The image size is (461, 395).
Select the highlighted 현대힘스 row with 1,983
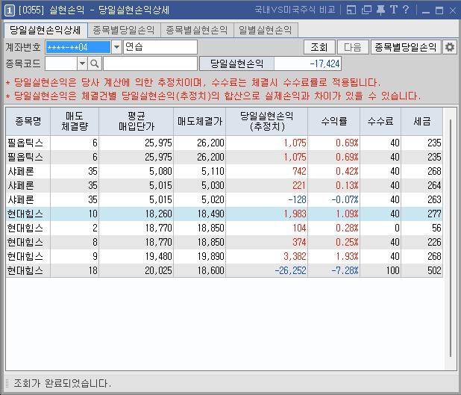(224, 214)
